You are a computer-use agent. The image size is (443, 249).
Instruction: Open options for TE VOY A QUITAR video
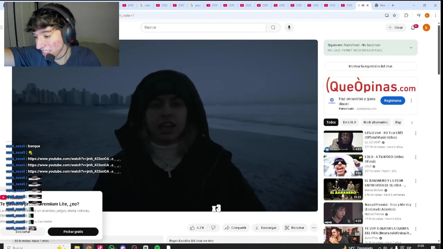[x=416, y=229]
